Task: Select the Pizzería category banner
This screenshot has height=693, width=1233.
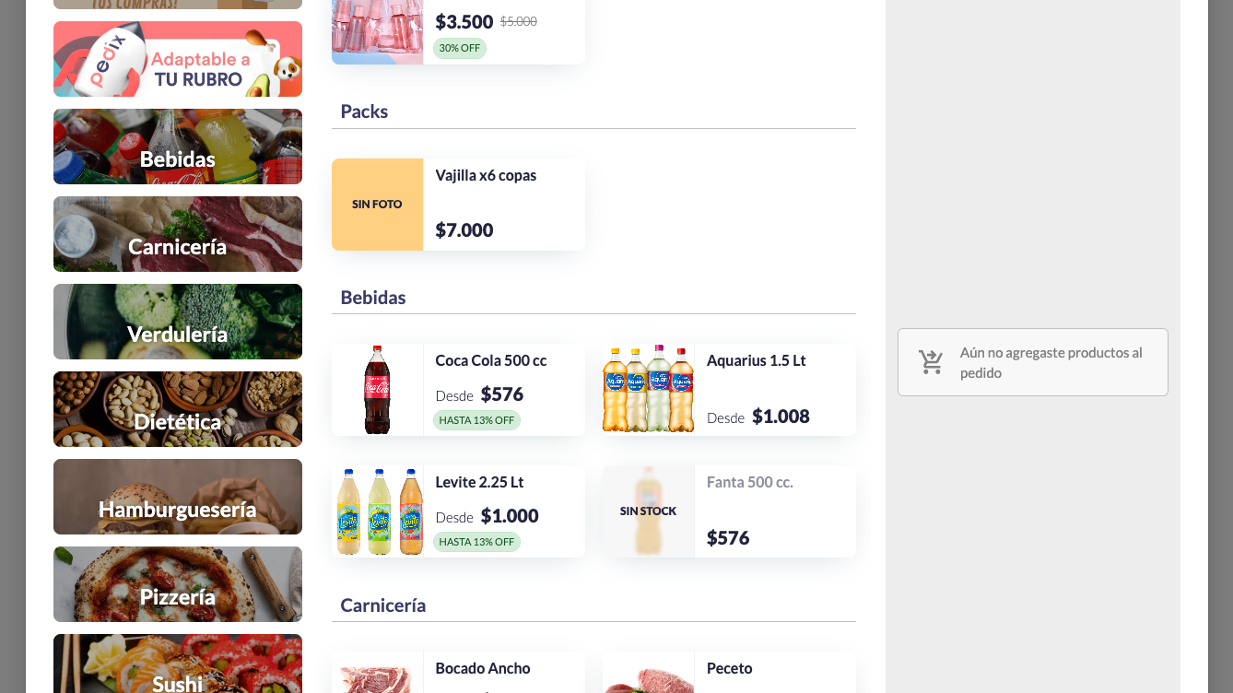Action: tap(178, 584)
